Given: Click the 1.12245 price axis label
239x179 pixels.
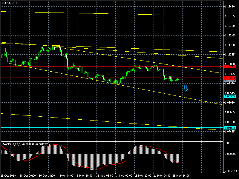Looking at the screenshot, I should tap(230, 36).
